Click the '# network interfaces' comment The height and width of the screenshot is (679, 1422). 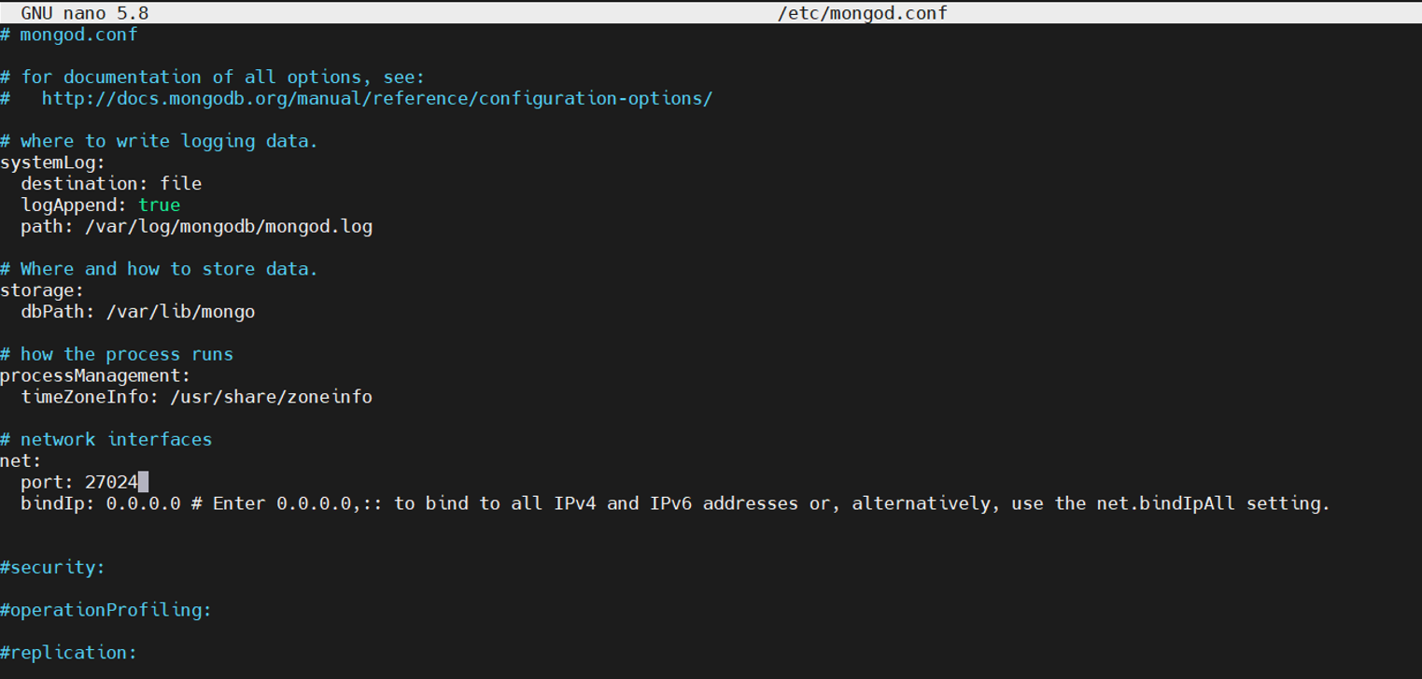pos(106,439)
